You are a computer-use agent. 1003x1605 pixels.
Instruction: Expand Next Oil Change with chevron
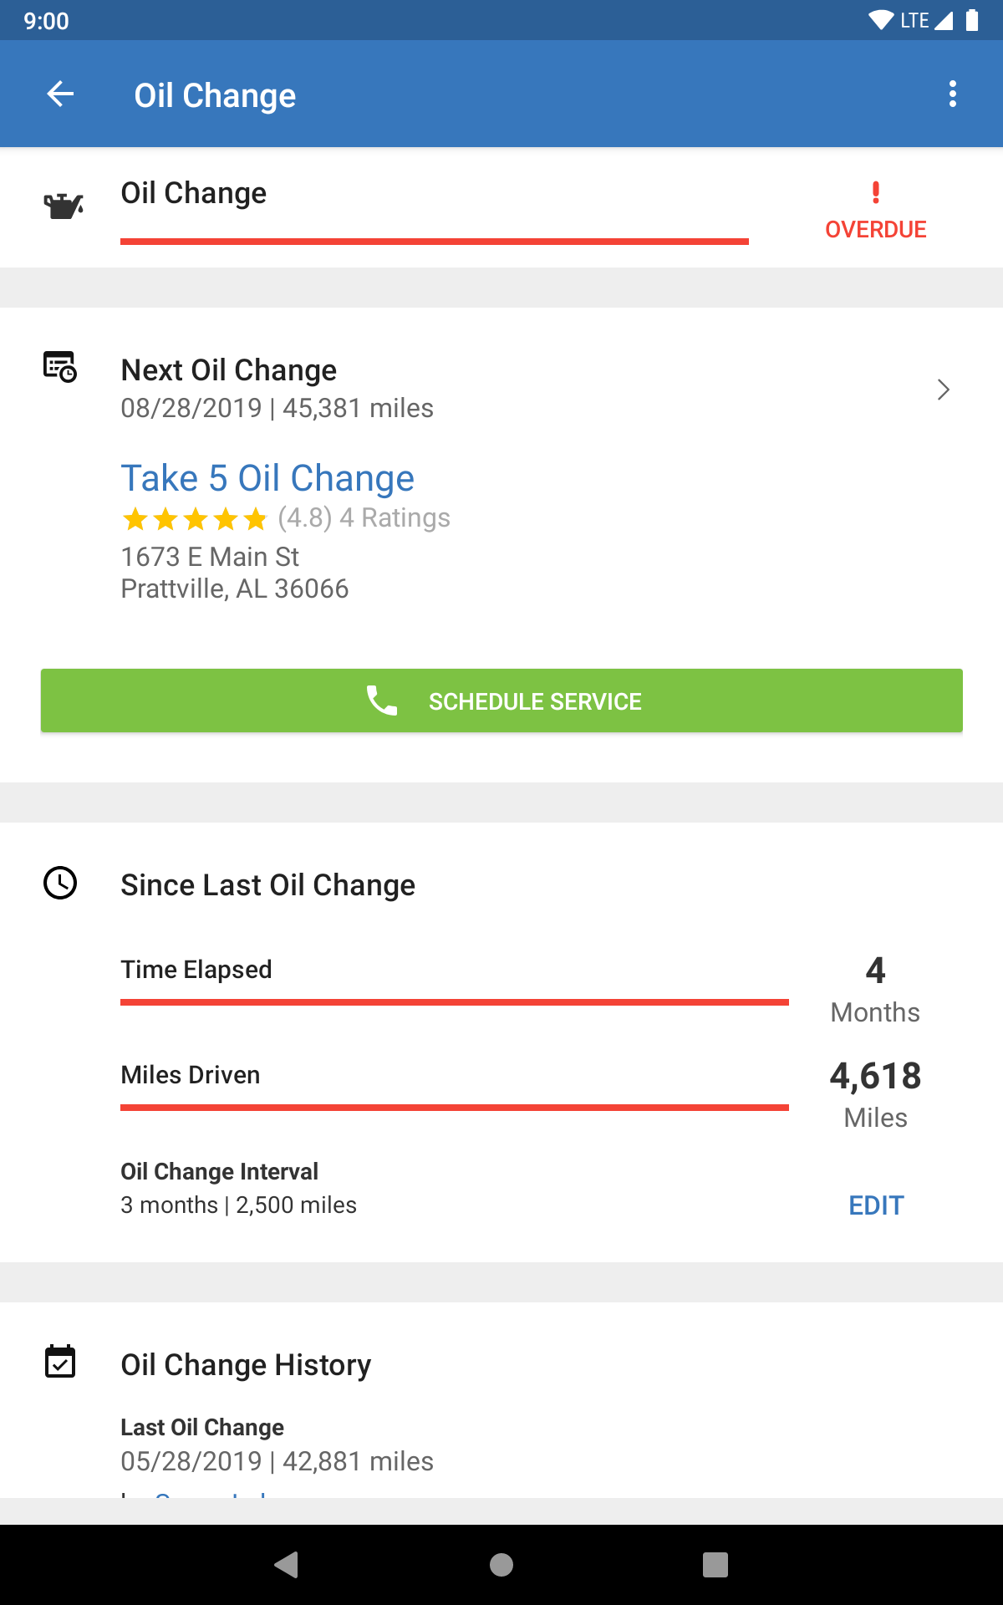pos(943,390)
